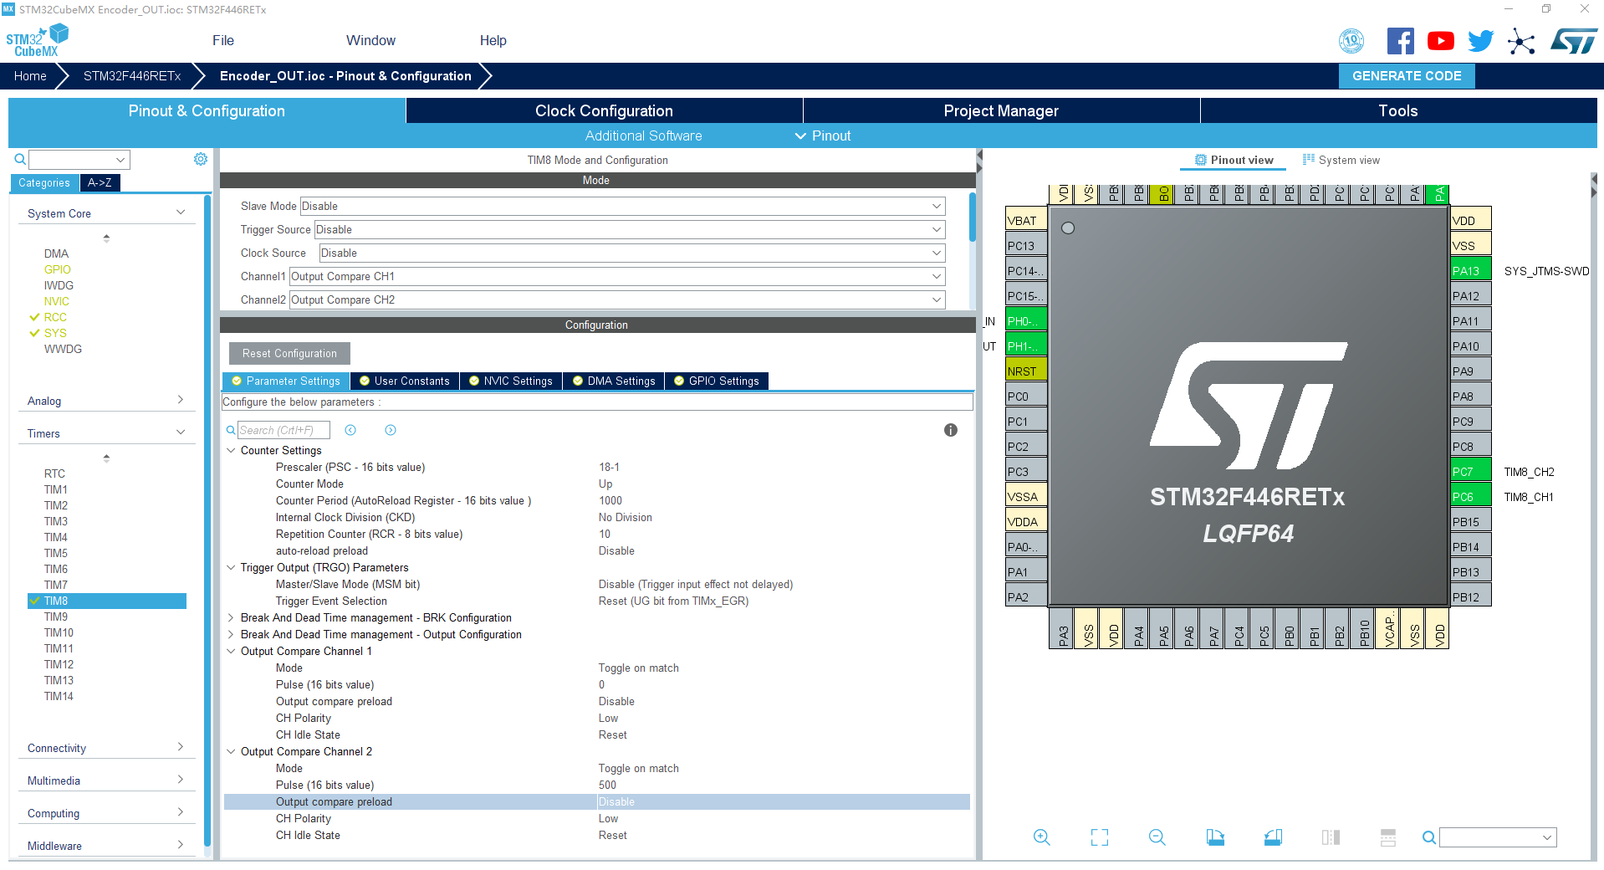Expand Break And Dead Time BRK Configuration
1604x870 pixels.
[232, 617]
